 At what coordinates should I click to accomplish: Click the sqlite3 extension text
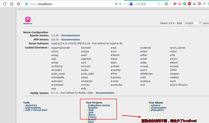(x=175, y=78)
